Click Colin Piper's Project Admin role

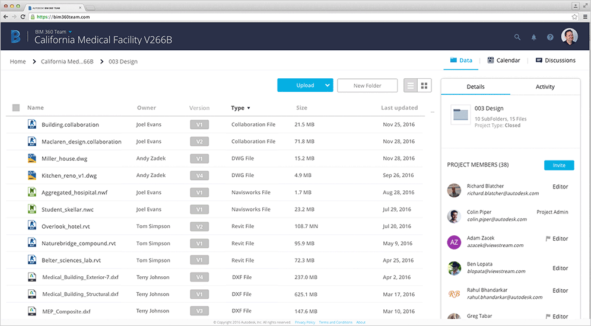tap(552, 212)
